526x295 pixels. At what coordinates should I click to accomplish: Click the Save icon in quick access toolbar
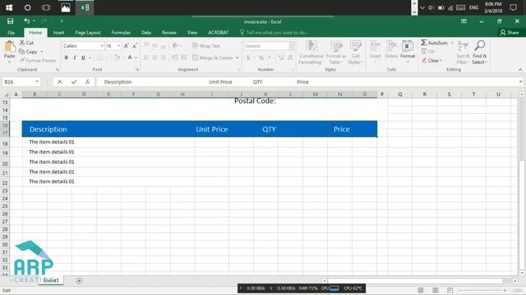[10, 21]
